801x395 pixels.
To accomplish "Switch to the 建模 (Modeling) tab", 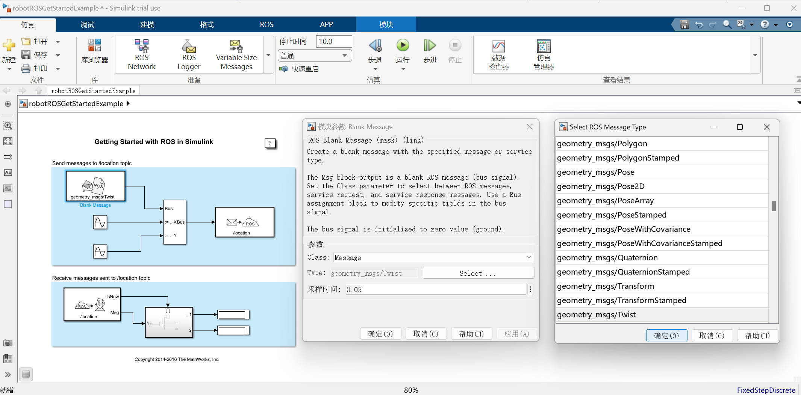I will coord(147,24).
